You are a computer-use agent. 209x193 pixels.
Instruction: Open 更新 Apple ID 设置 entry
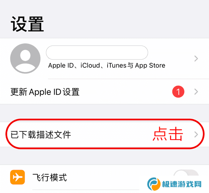point(104,92)
